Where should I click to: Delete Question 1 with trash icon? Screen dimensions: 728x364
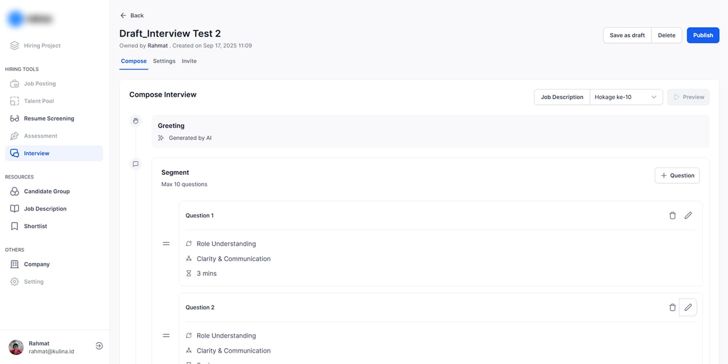click(672, 216)
